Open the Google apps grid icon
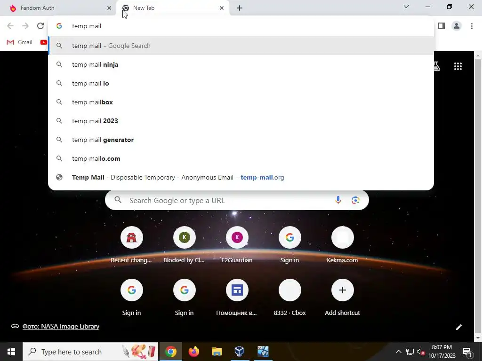The image size is (482, 361). [458, 66]
